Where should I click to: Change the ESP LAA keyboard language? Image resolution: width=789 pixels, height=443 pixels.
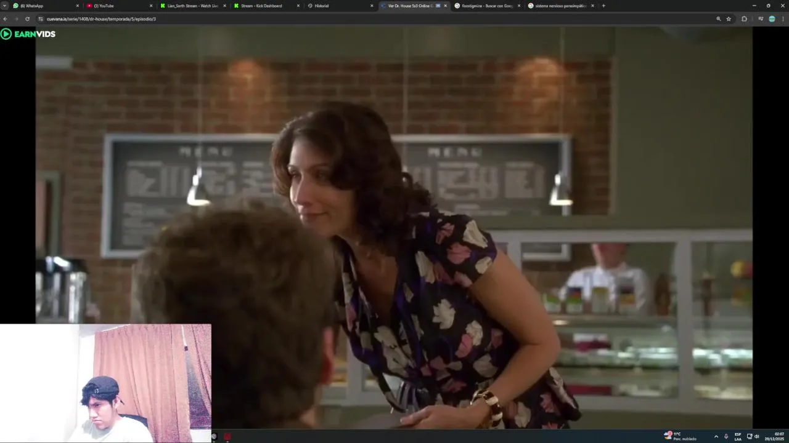(x=738, y=436)
